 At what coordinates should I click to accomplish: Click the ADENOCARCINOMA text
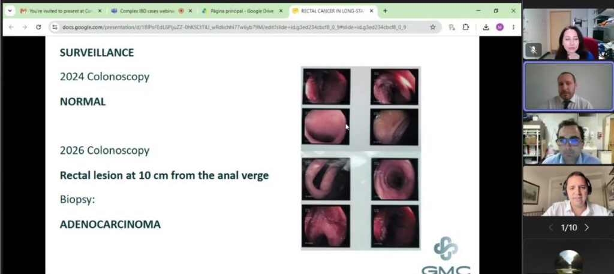[x=110, y=224]
